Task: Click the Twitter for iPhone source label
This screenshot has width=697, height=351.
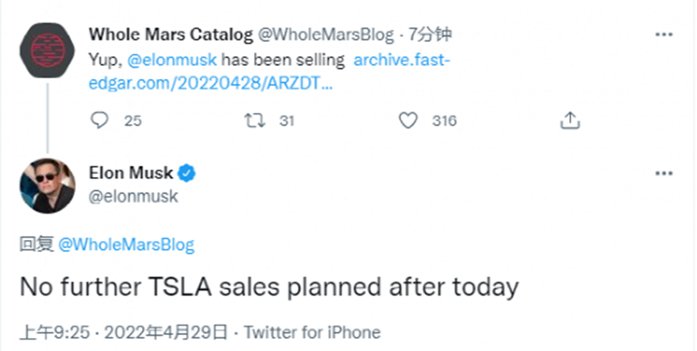Action: (311, 332)
